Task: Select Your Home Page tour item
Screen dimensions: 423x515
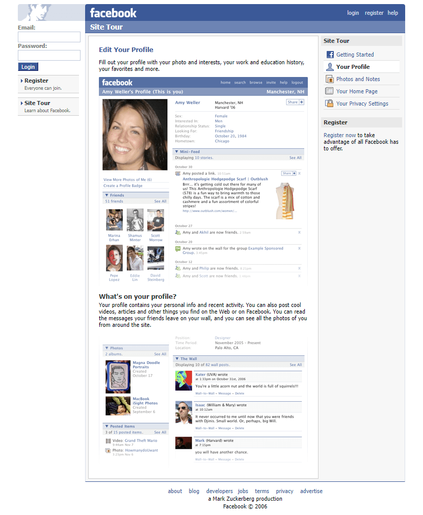Action: pyautogui.click(x=357, y=91)
